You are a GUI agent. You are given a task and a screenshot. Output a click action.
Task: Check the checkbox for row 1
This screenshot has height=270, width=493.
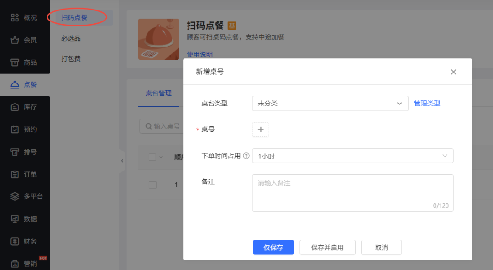152,185
